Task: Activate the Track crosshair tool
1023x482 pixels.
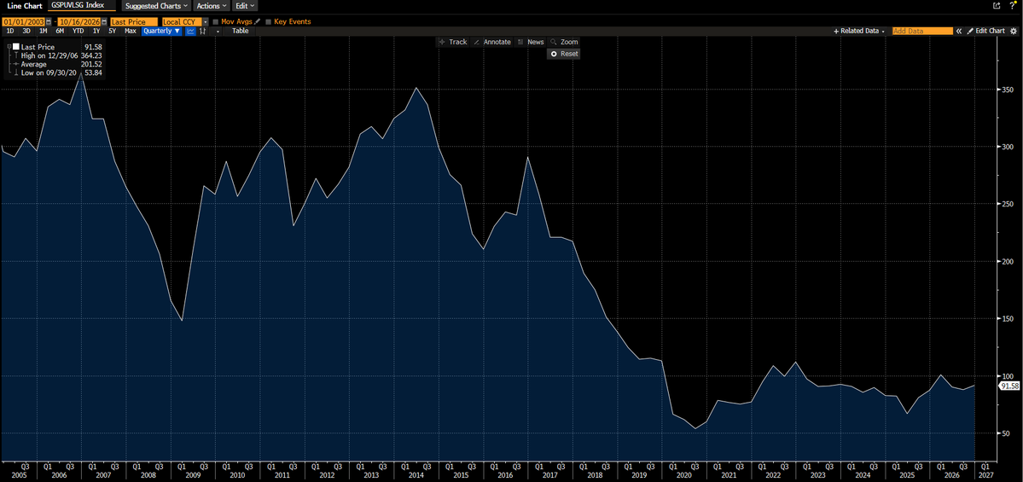Action: coord(453,42)
